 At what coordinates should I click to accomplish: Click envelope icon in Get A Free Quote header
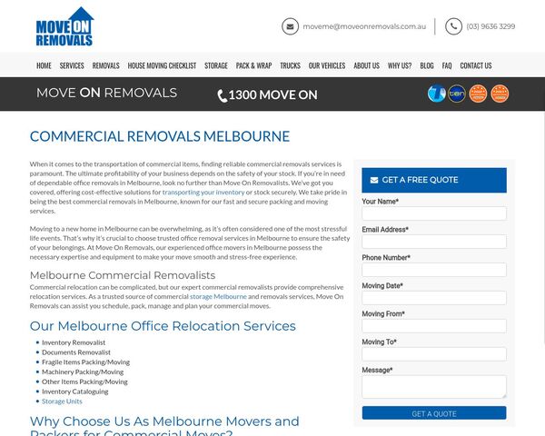[x=374, y=180]
